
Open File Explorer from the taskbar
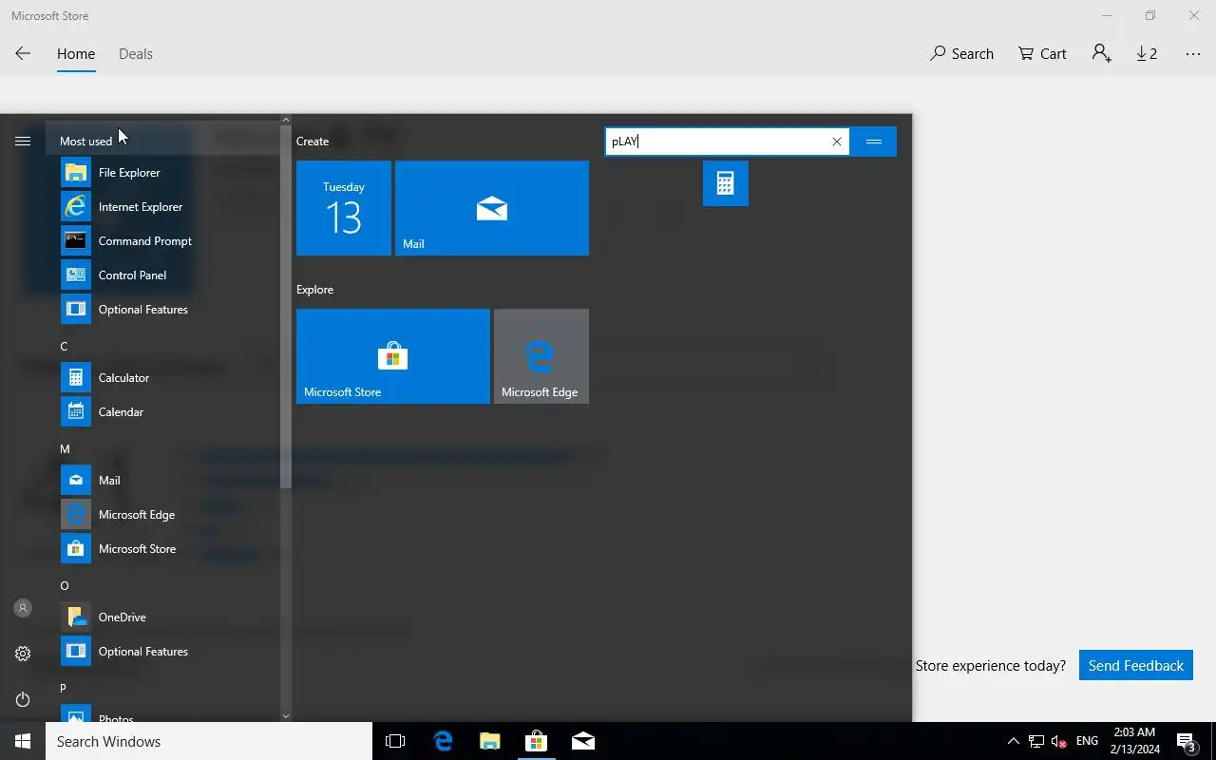coord(489,741)
